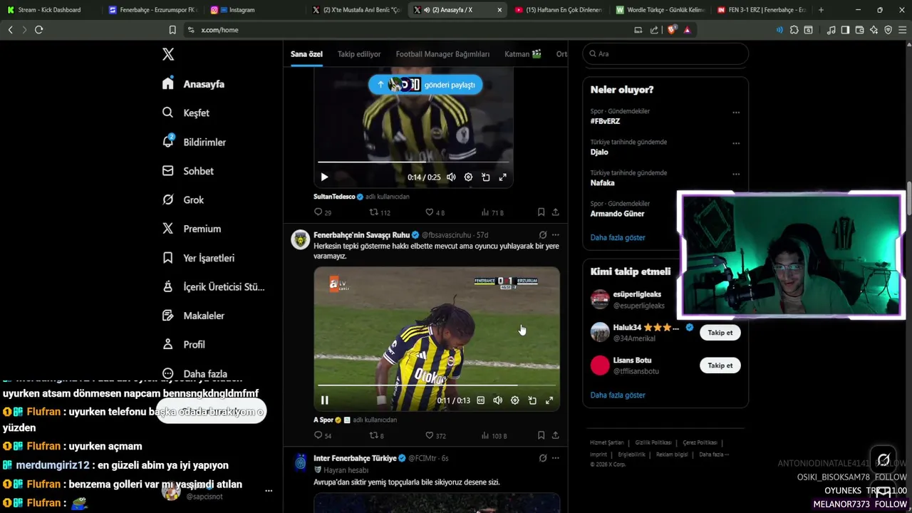Open options for Nafaka trend

[736, 173]
